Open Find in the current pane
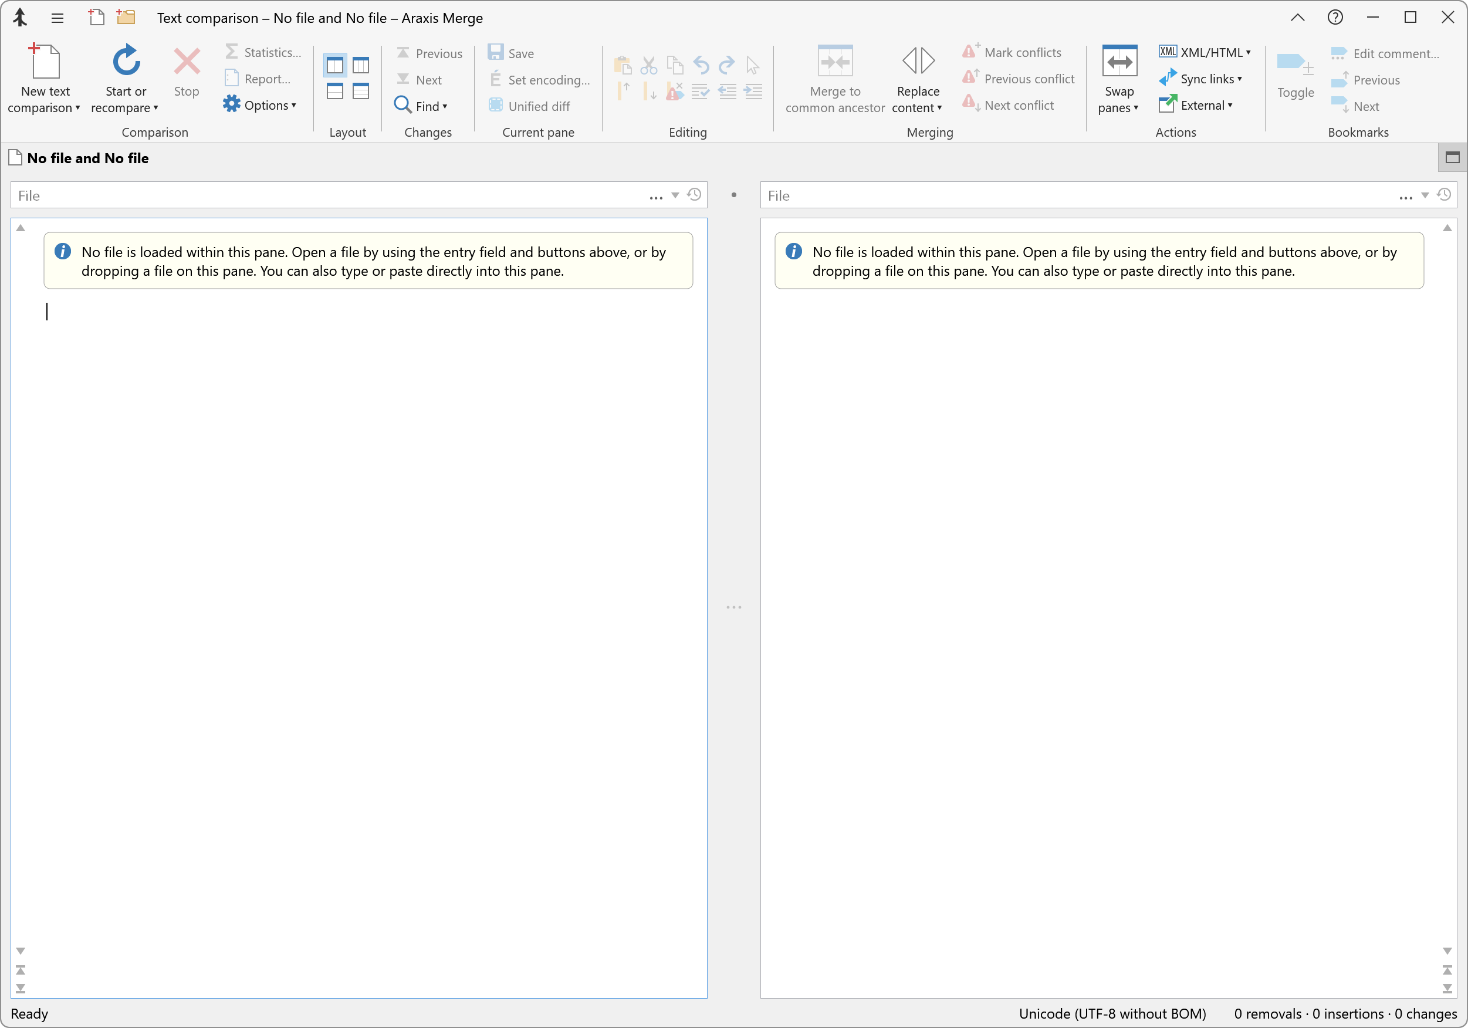 (x=422, y=106)
